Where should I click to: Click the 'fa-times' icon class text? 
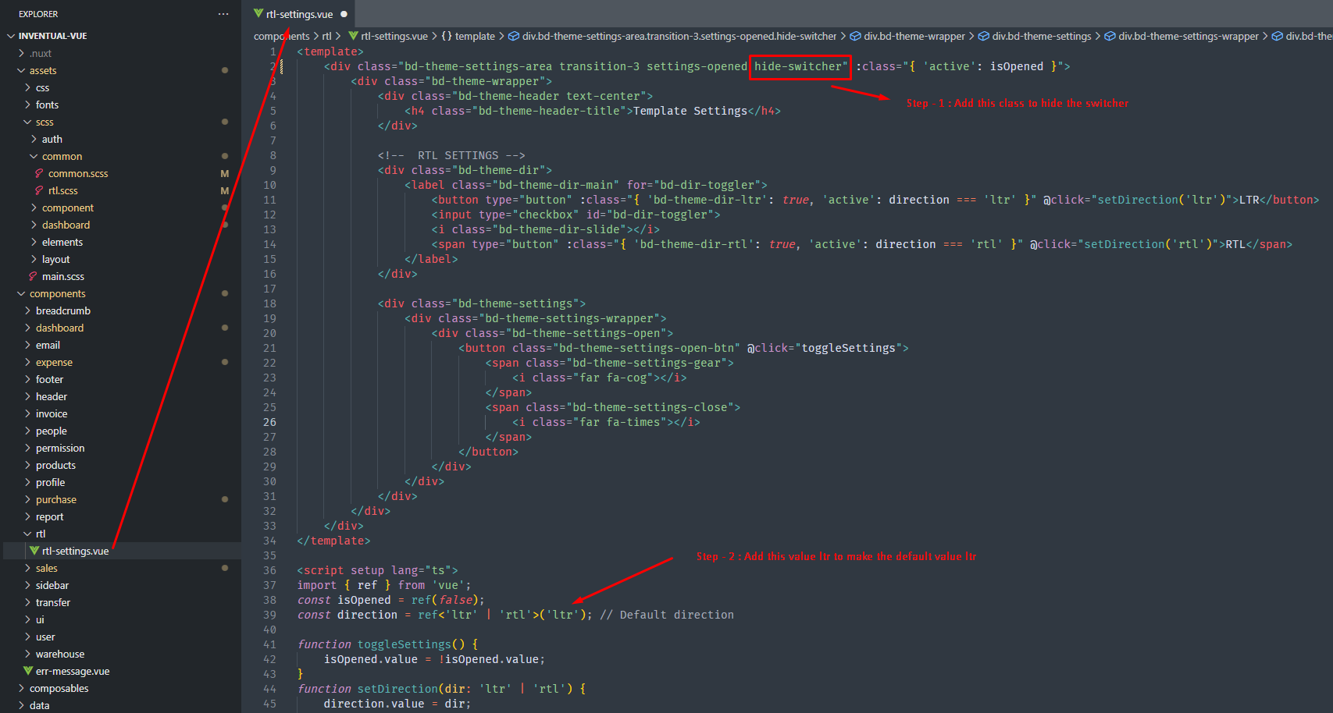pyautogui.click(x=633, y=422)
